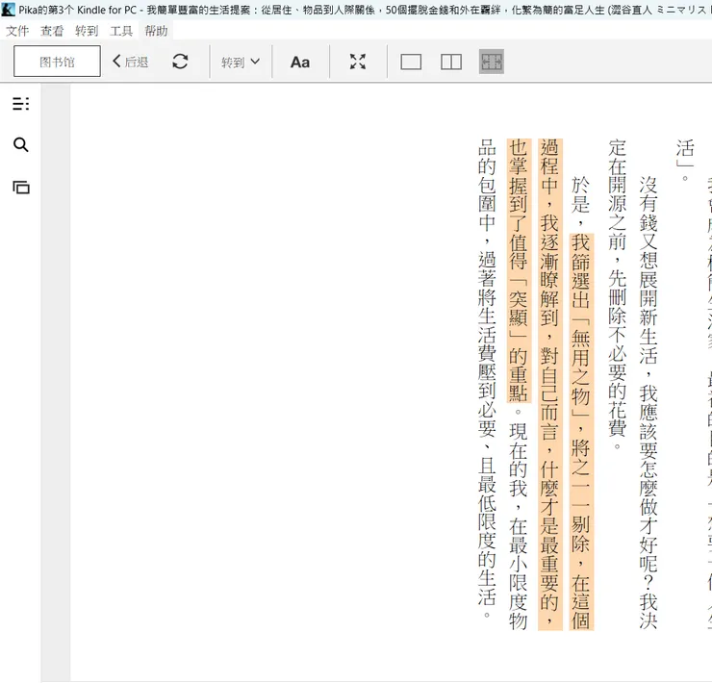This screenshot has width=712, height=683.
Task: Go back with the 后退 button
Action: (x=130, y=62)
